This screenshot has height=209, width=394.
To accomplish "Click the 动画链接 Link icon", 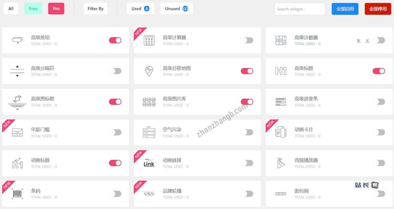I will (x=149, y=163).
